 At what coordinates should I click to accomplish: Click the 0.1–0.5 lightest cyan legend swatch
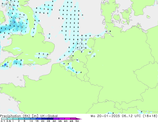[x=4, y=119]
